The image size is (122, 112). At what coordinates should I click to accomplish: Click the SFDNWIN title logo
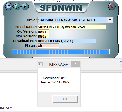pyautogui.click(x=61, y=8)
